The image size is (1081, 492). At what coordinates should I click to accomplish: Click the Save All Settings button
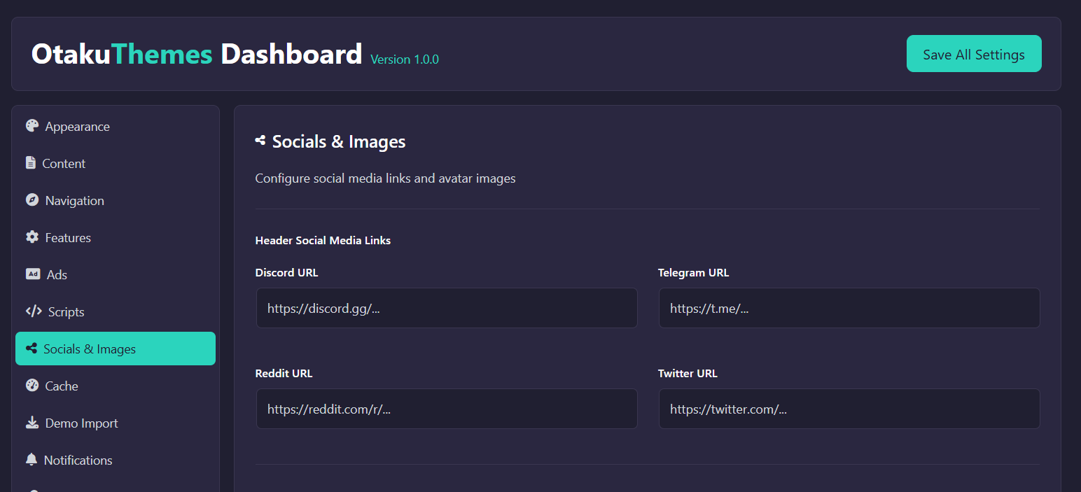[974, 53]
